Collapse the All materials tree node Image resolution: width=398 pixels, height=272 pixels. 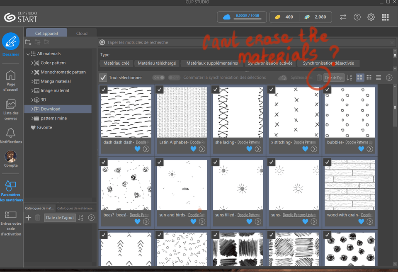pos(28,54)
